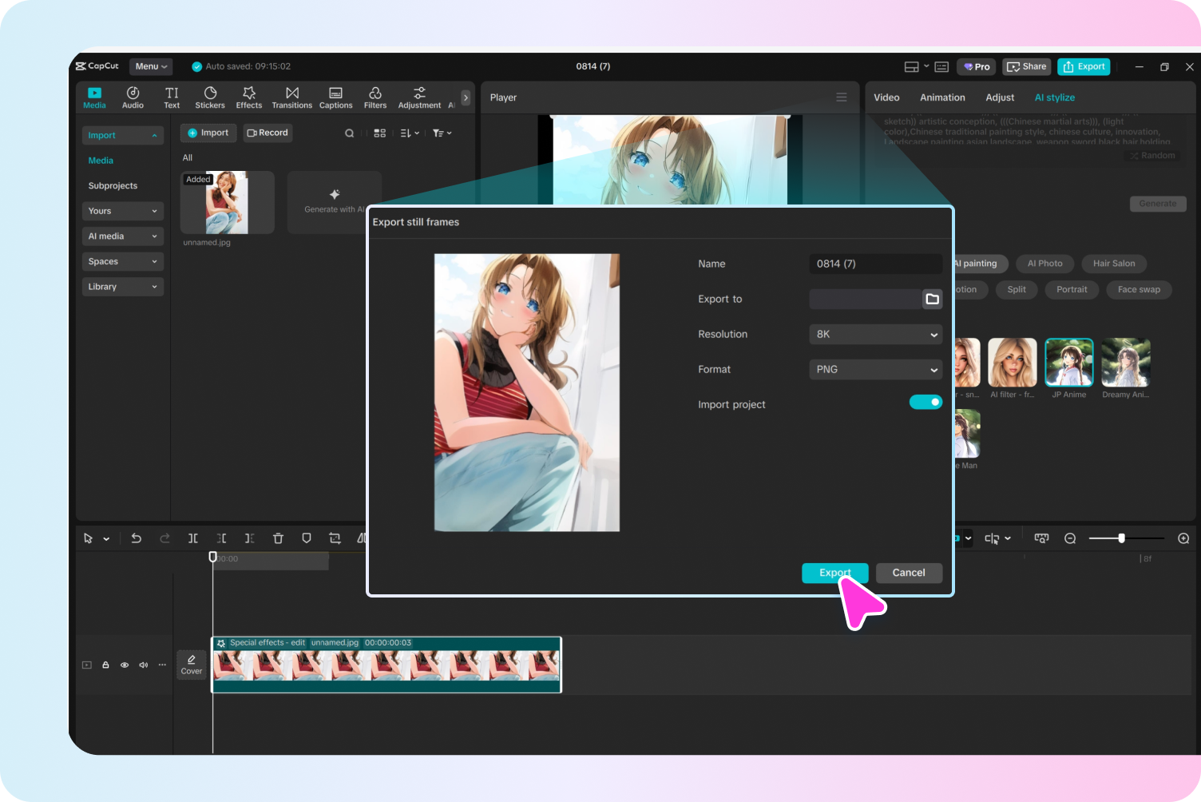
Task: Expand the Library section
Action: coord(123,287)
